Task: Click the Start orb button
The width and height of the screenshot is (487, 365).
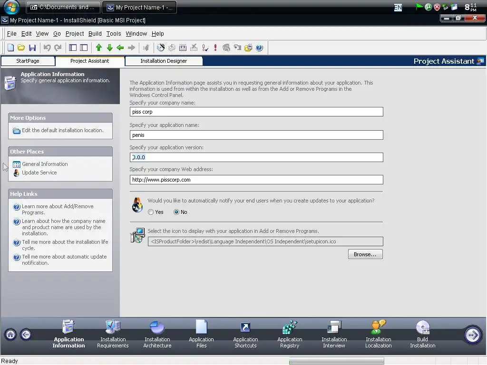Action: pyautogui.click(x=11, y=7)
